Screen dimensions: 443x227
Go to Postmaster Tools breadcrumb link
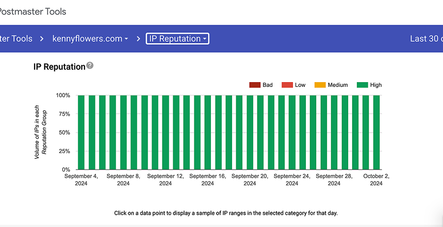[16, 39]
